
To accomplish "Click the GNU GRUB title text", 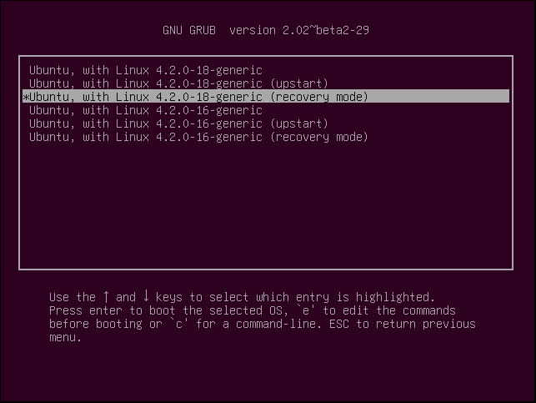I will (189, 30).
